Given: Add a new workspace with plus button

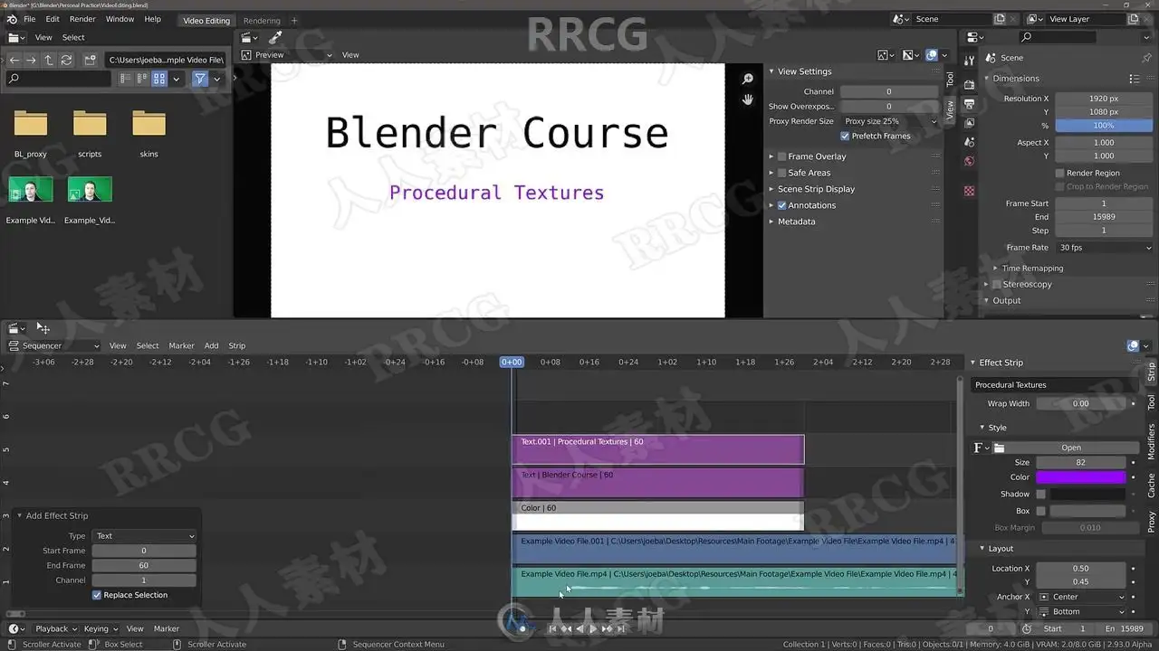Looking at the screenshot, I should 294,20.
